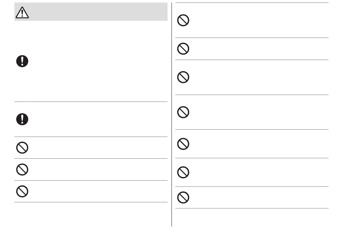Click second prohibition icon in right column
343x237 pixels.
[183, 48]
